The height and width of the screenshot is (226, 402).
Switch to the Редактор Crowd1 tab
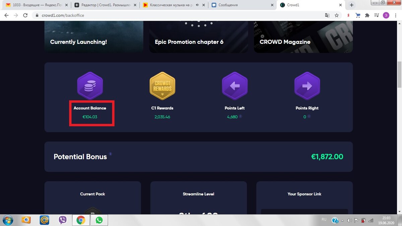pos(105,5)
